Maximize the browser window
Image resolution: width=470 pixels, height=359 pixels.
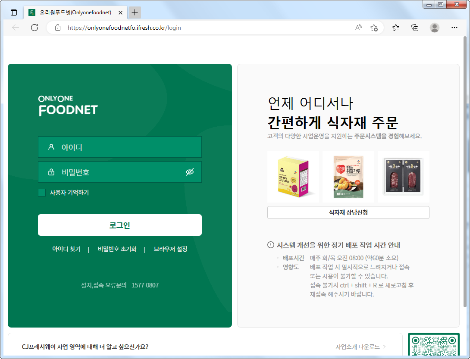point(441,4)
